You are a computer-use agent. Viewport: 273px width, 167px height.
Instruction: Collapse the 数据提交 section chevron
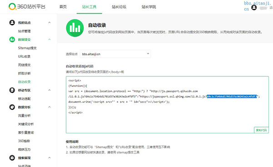click(50, 39)
